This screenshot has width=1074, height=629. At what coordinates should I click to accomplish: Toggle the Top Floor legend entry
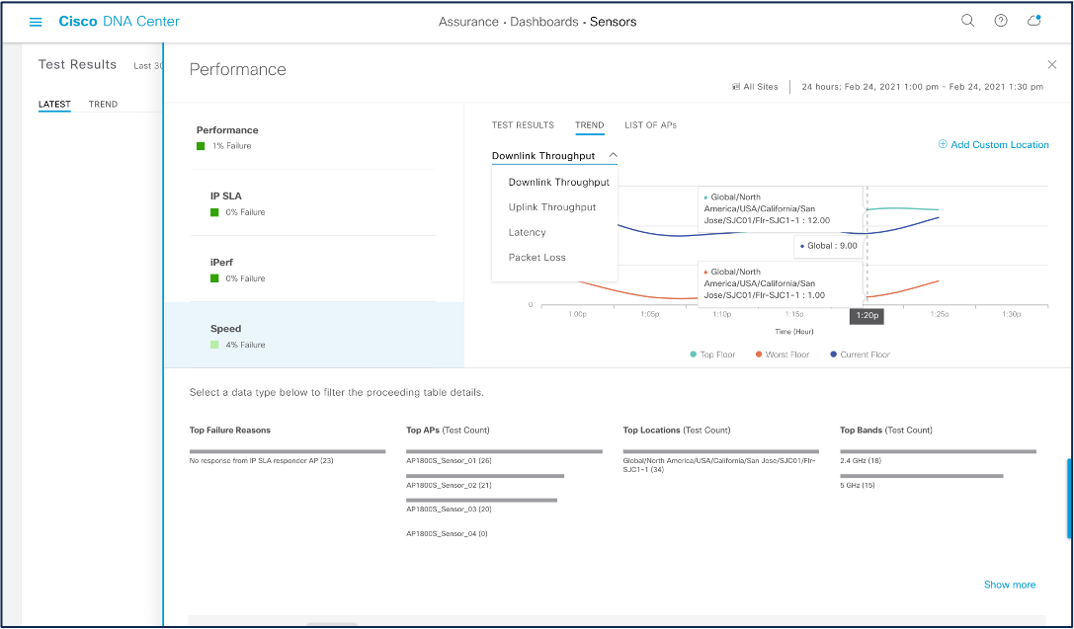712,354
